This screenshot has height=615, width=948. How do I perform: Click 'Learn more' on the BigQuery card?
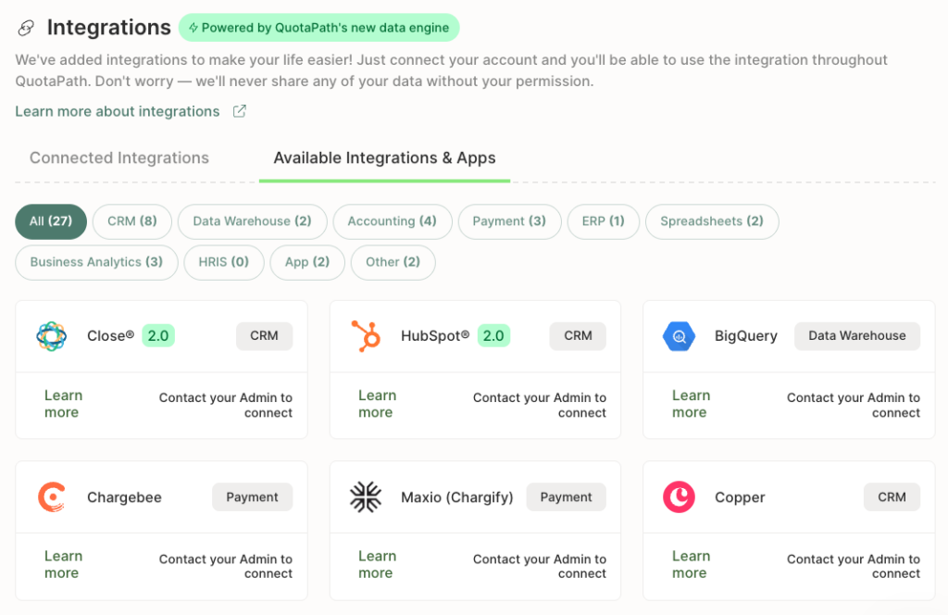coord(691,405)
